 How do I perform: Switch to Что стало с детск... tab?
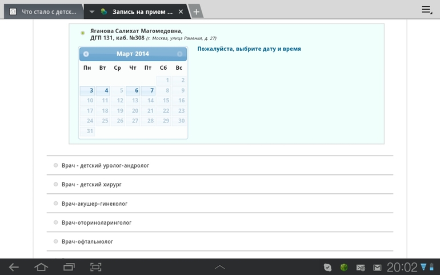[x=43, y=12]
